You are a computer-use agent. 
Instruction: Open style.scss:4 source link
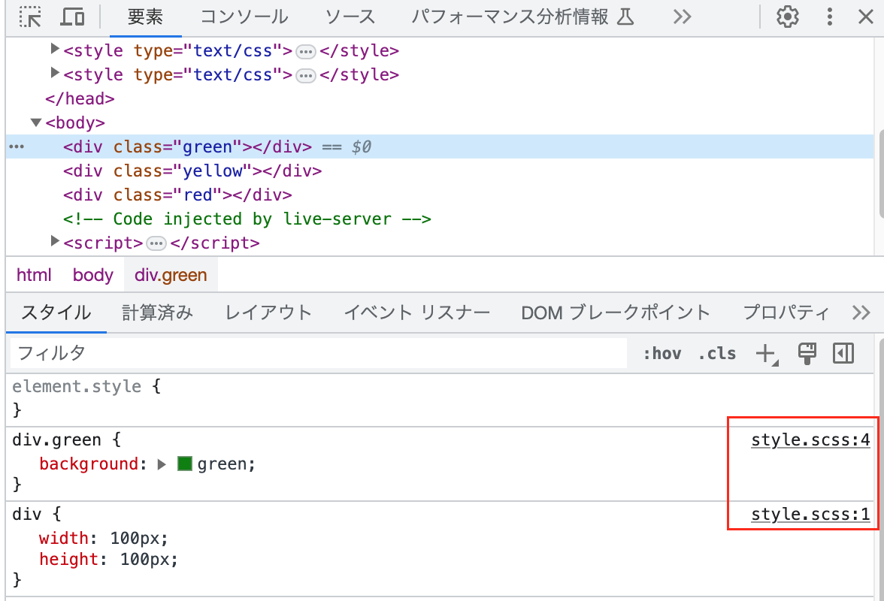tap(810, 440)
